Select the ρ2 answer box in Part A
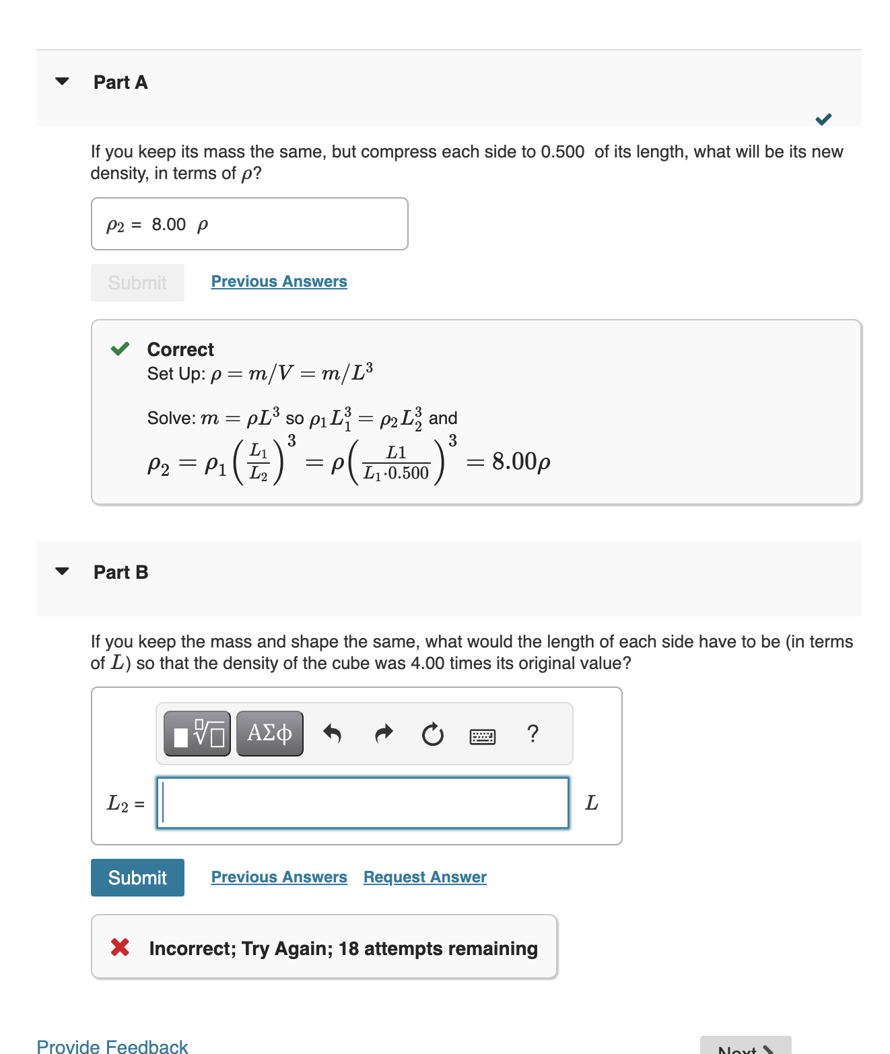Viewport: 890px width, 1054px height. click(x=249, y=224)
